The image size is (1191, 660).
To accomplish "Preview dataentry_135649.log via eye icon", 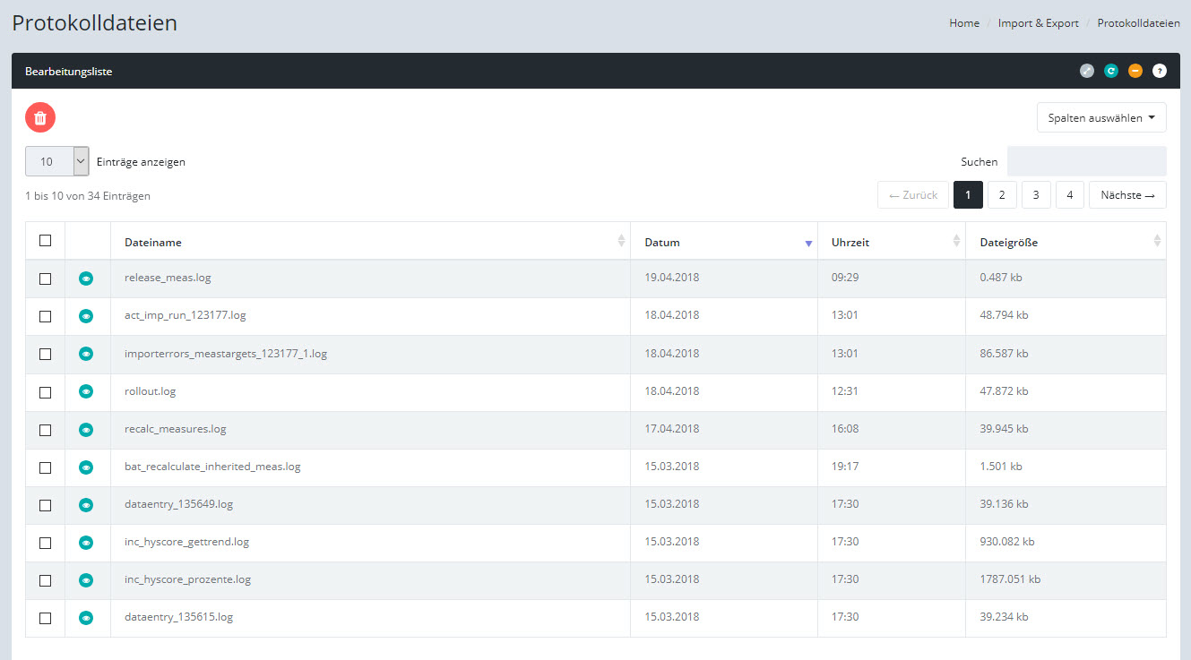I will coord(86,505).
